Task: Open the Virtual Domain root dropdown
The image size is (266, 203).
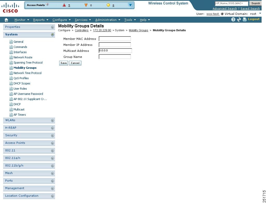Action: point(260,14)
